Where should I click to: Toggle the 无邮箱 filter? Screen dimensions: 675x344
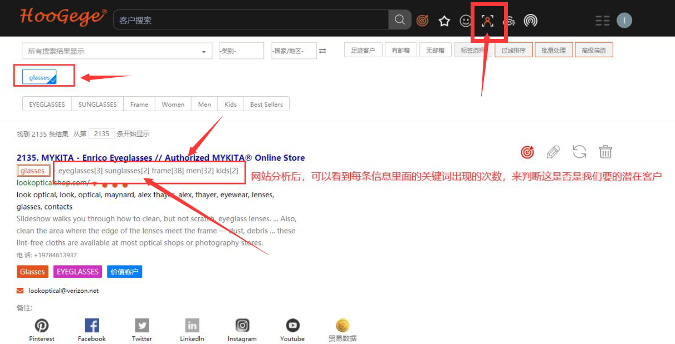[435, 51]
